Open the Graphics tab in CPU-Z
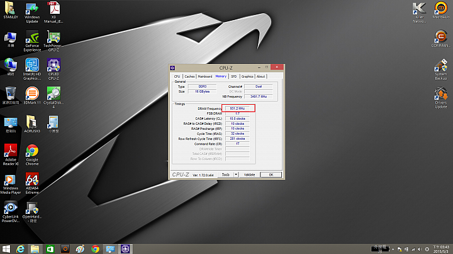The height and width of the screenshot is (254, 453). [247, 77]
